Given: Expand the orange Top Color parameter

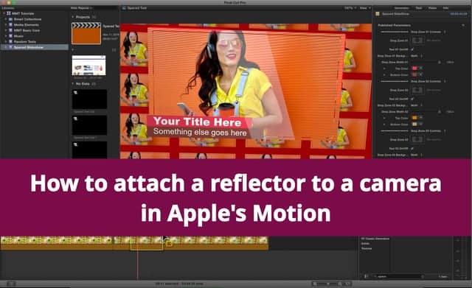Looking at the screenshot, I should tap(384, 118).
